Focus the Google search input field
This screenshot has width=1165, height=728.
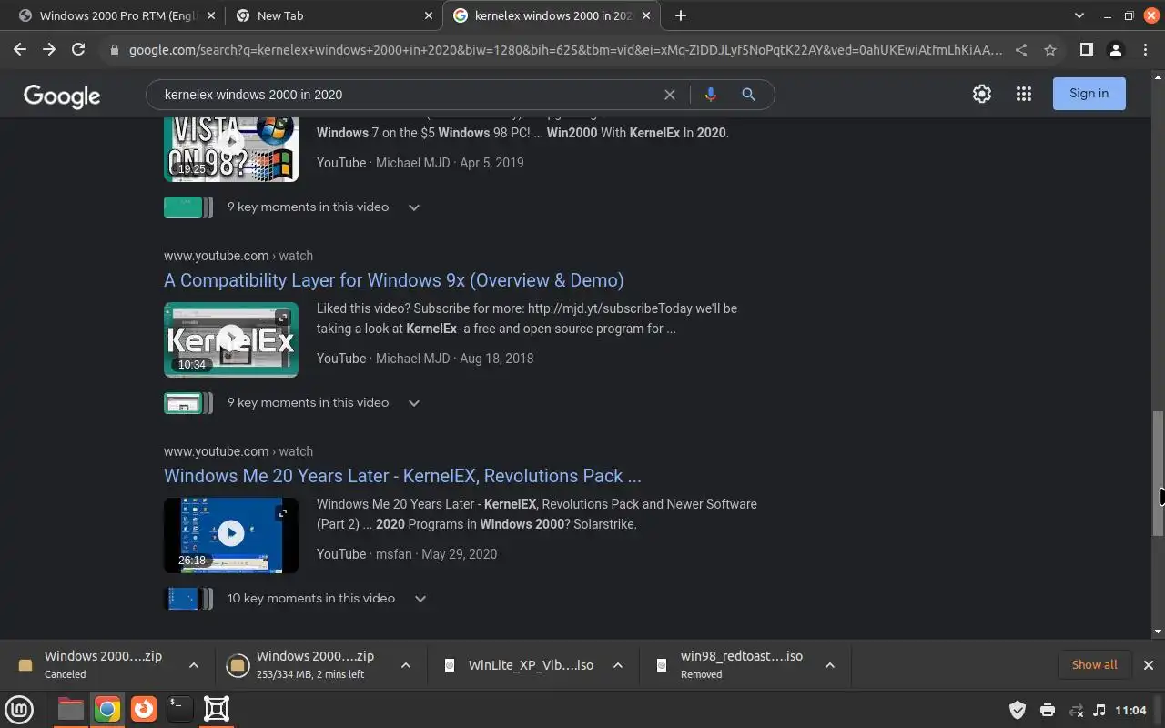[x=410, y=95]
